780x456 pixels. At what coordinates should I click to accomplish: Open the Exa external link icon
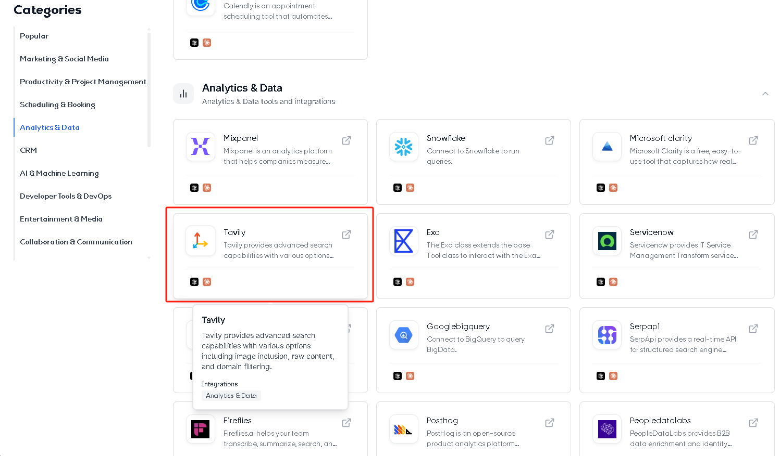[550, 234]
